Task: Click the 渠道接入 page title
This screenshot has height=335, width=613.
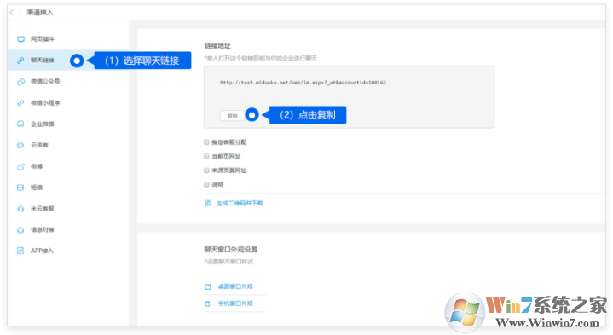Action: click(40, 13)
